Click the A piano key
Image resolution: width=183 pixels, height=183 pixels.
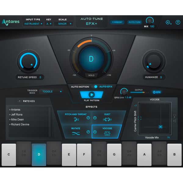tap(144, 155)
